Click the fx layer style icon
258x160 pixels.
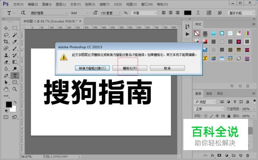[x=212, y=155]
